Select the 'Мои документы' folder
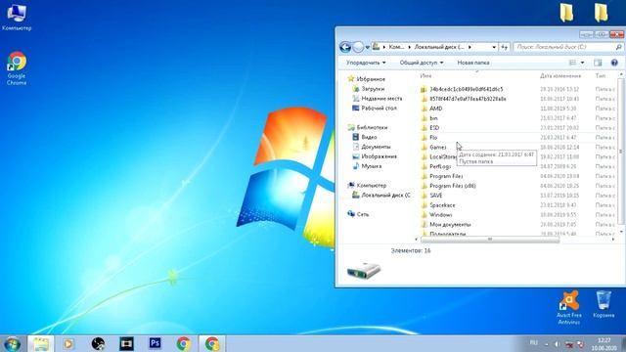 [x=446, y=224]
